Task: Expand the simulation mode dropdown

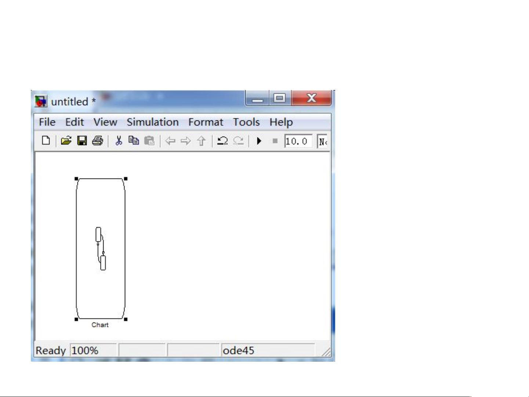Action: click(322, 141)
